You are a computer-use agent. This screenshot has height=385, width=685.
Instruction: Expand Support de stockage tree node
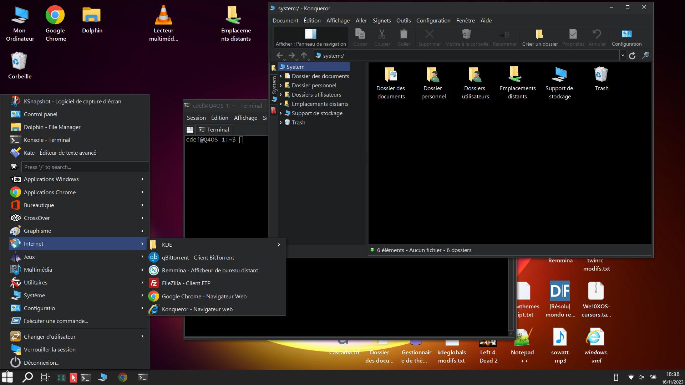tap(281, 113)
